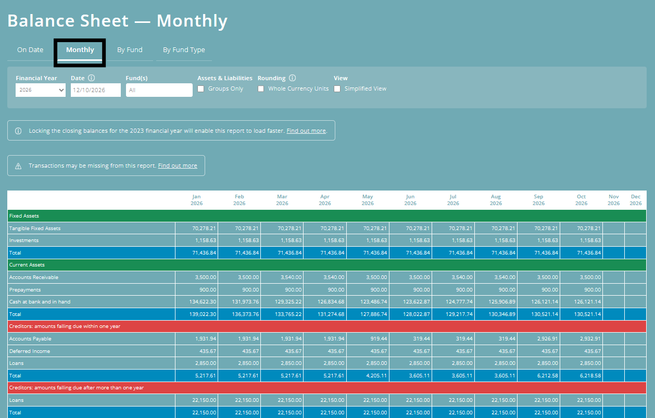
Task: Open 'Find out more' link about locking balances
Action: point(306,131)
